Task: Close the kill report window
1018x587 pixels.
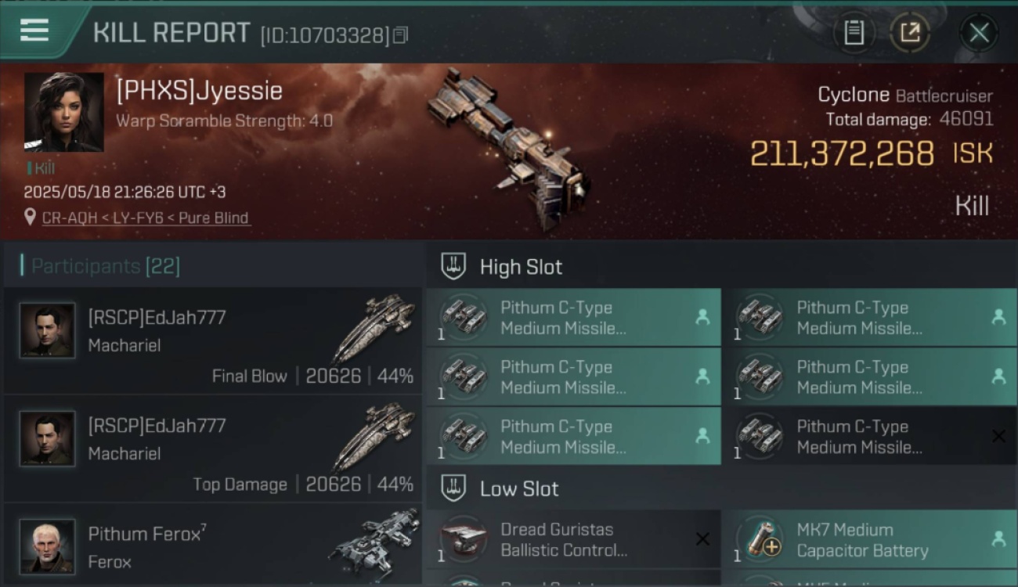Action: 979,33
